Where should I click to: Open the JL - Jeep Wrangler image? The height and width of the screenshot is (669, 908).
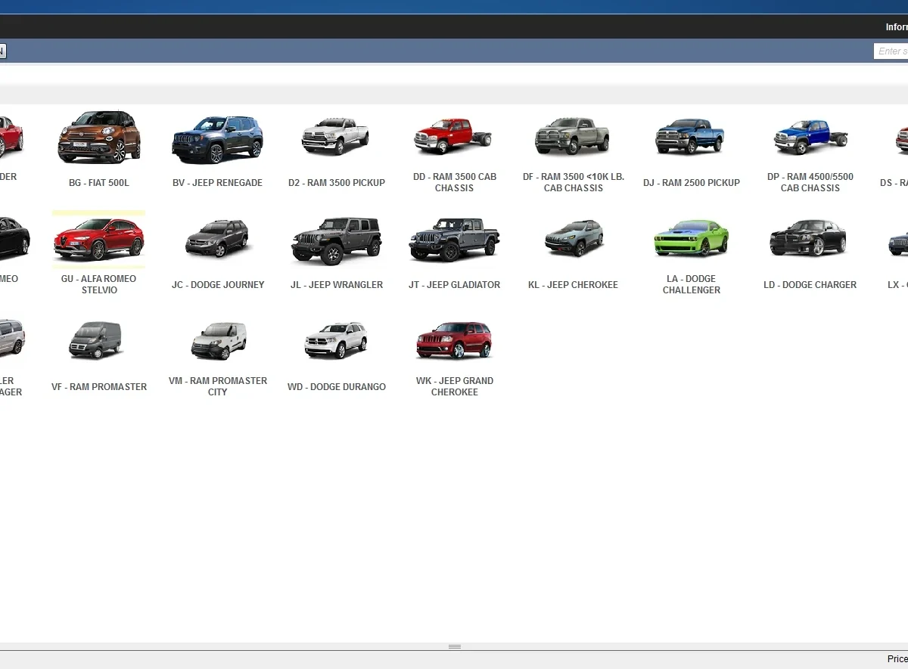pyautogui.click(x=336, y=240)
